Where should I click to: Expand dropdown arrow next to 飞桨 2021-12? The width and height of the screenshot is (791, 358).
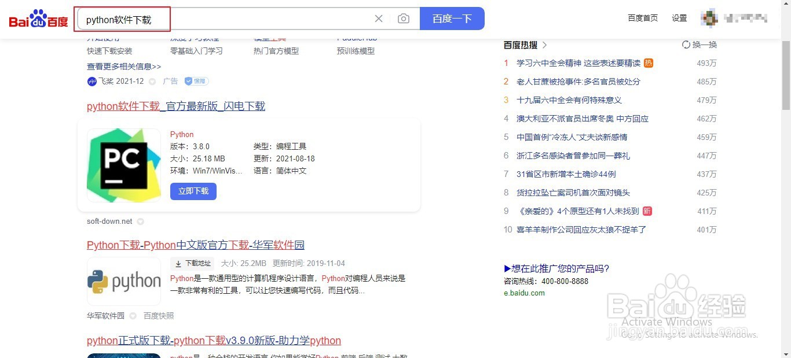coord(152,82)
